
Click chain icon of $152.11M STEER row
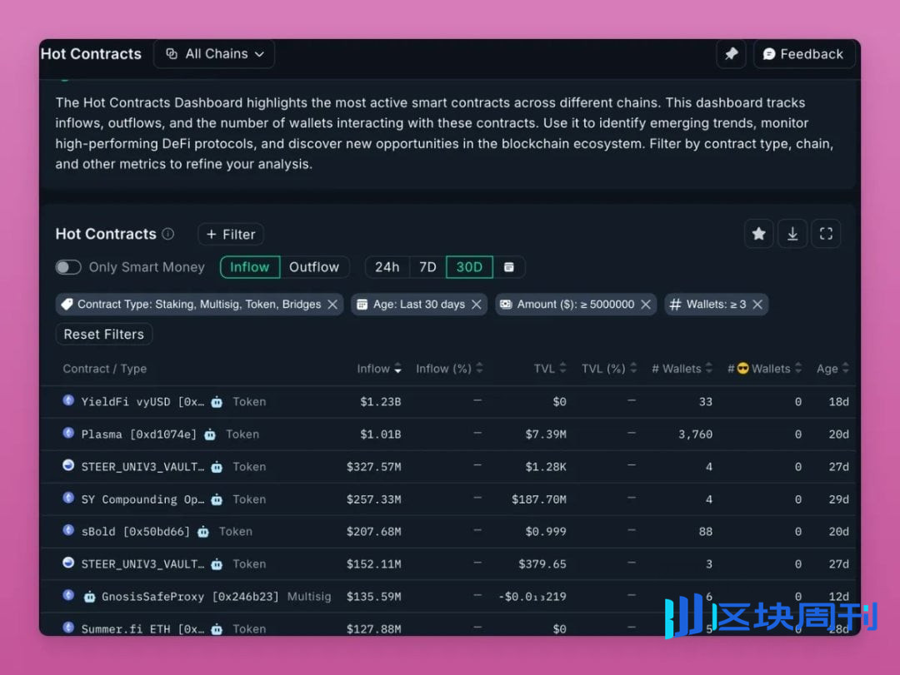click(x=68, y=563)
